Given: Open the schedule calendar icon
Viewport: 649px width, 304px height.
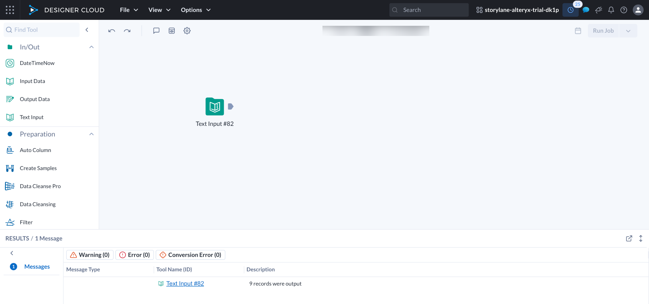Looking at the screenshot, I should click(578, 31).
